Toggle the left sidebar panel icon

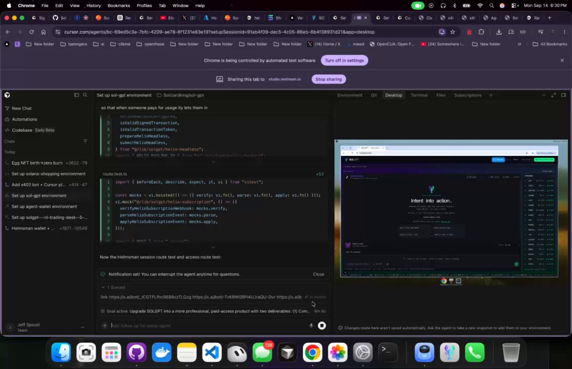tap(77, 95)
